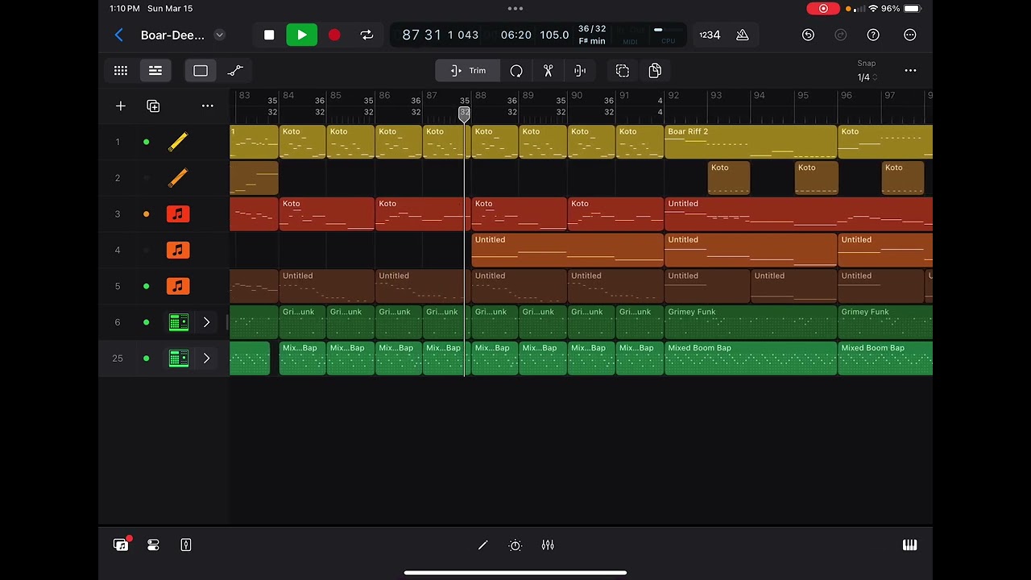Toggle the region inspector rectangle button
Screen dimensions: 1031x580
click(x=201, y=71)
